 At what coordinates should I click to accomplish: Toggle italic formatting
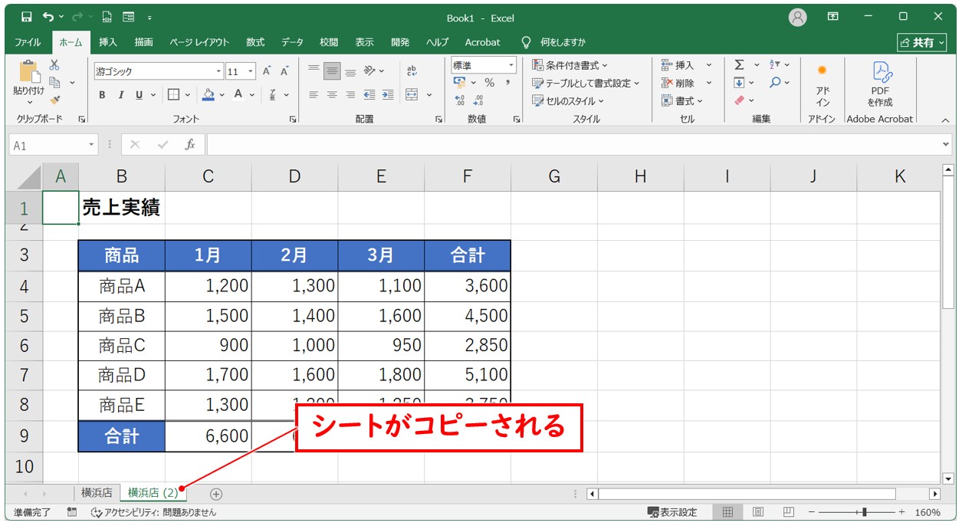(120, 95)
